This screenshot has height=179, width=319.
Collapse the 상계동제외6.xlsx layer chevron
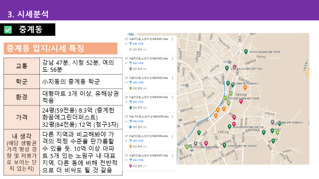point(126,141)
